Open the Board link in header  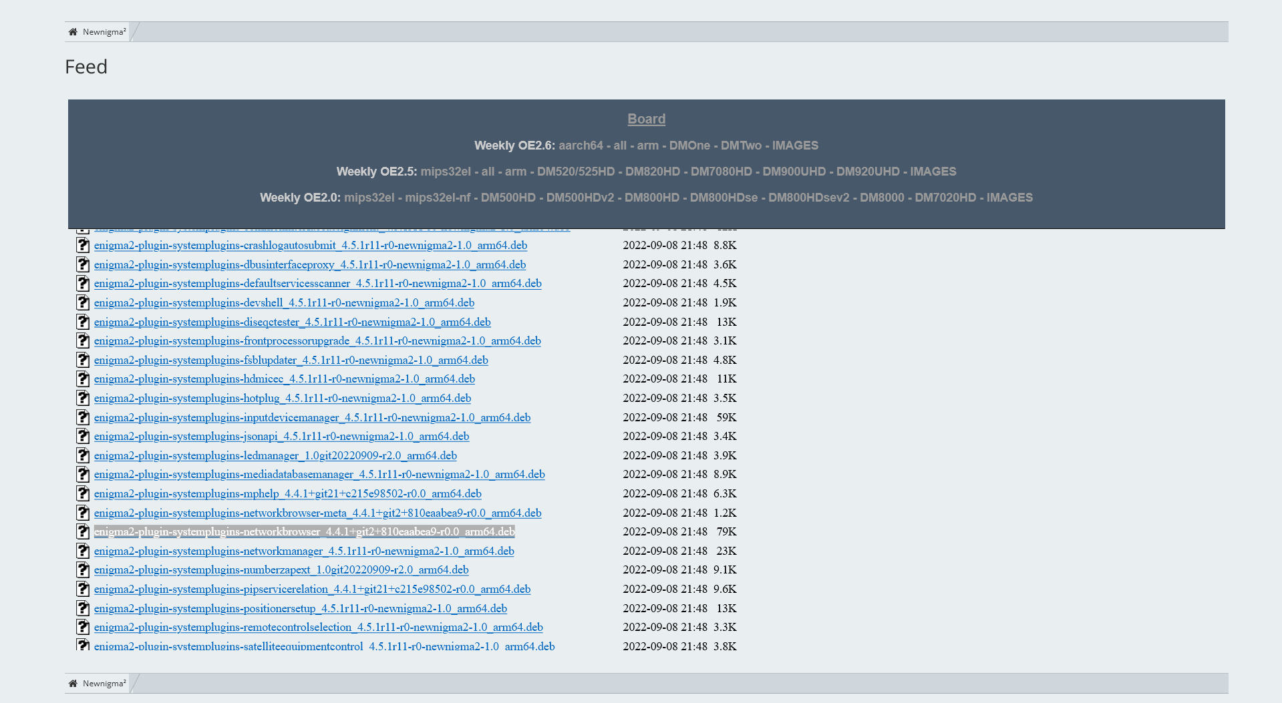pyautogui.click(x=646, y=119)
